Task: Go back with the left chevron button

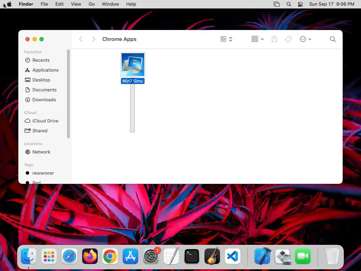Action: click(81, 39)
